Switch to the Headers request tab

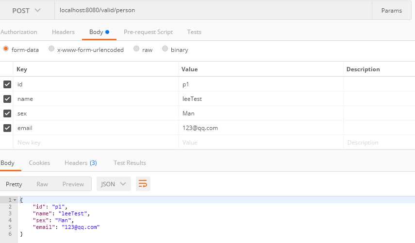(x=63, y=32)
